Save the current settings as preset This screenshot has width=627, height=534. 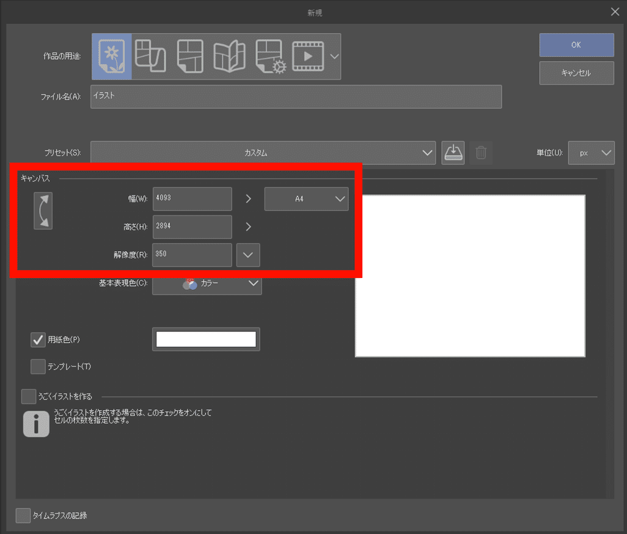pyautogui.click(x=453, y=153)
